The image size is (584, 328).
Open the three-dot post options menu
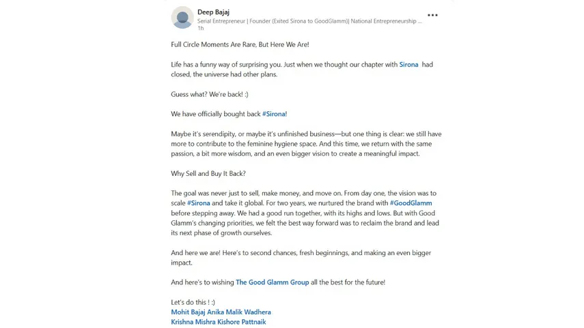(x=432, y=15)
